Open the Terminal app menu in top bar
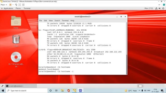166x93 pixels. 27,8
